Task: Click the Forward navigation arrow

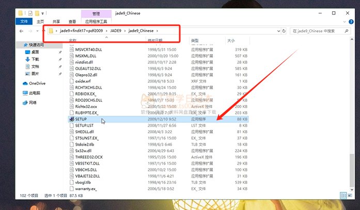Action: (x=30, y=31)
